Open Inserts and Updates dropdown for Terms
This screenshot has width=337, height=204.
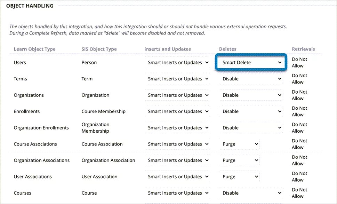click(177, 79)
